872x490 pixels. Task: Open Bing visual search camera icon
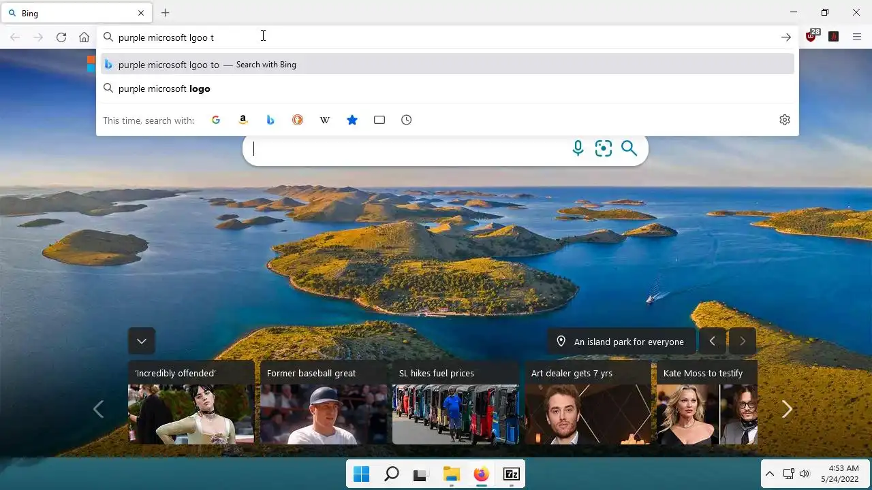tap(604, 148)
